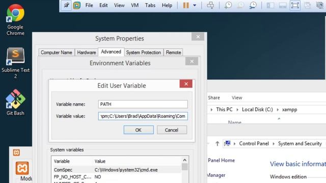The width and height of the screenshot is (326, 183).
Task: Click the small XAMPP title bar icon
Action: [16, 152]
